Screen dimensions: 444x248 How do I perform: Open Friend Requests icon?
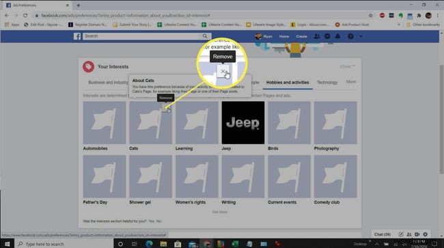[x=317, y=36]
